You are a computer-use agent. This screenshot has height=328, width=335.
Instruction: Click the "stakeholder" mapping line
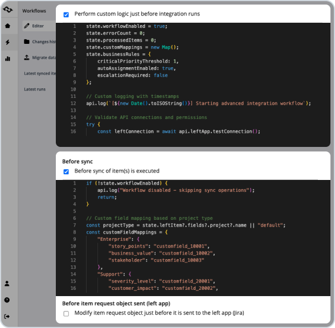click(156, 260)
